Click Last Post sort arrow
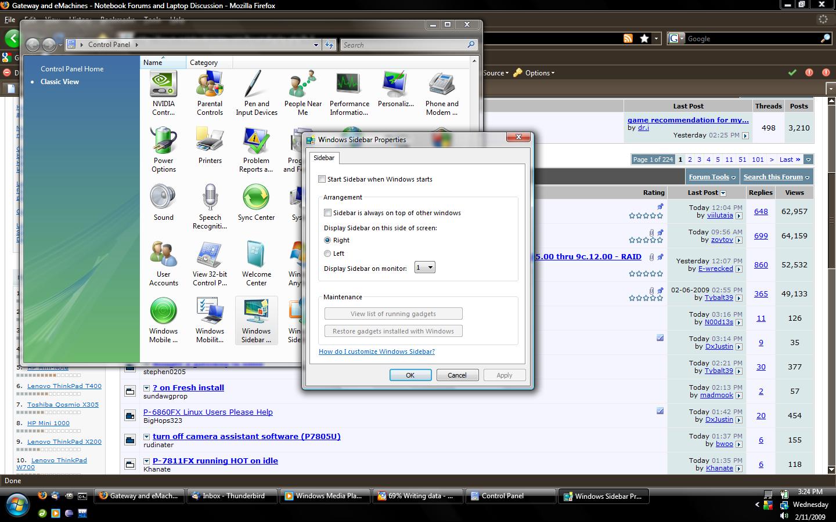The width and height of the screenshot is (836, 522). tap(723, 193)
